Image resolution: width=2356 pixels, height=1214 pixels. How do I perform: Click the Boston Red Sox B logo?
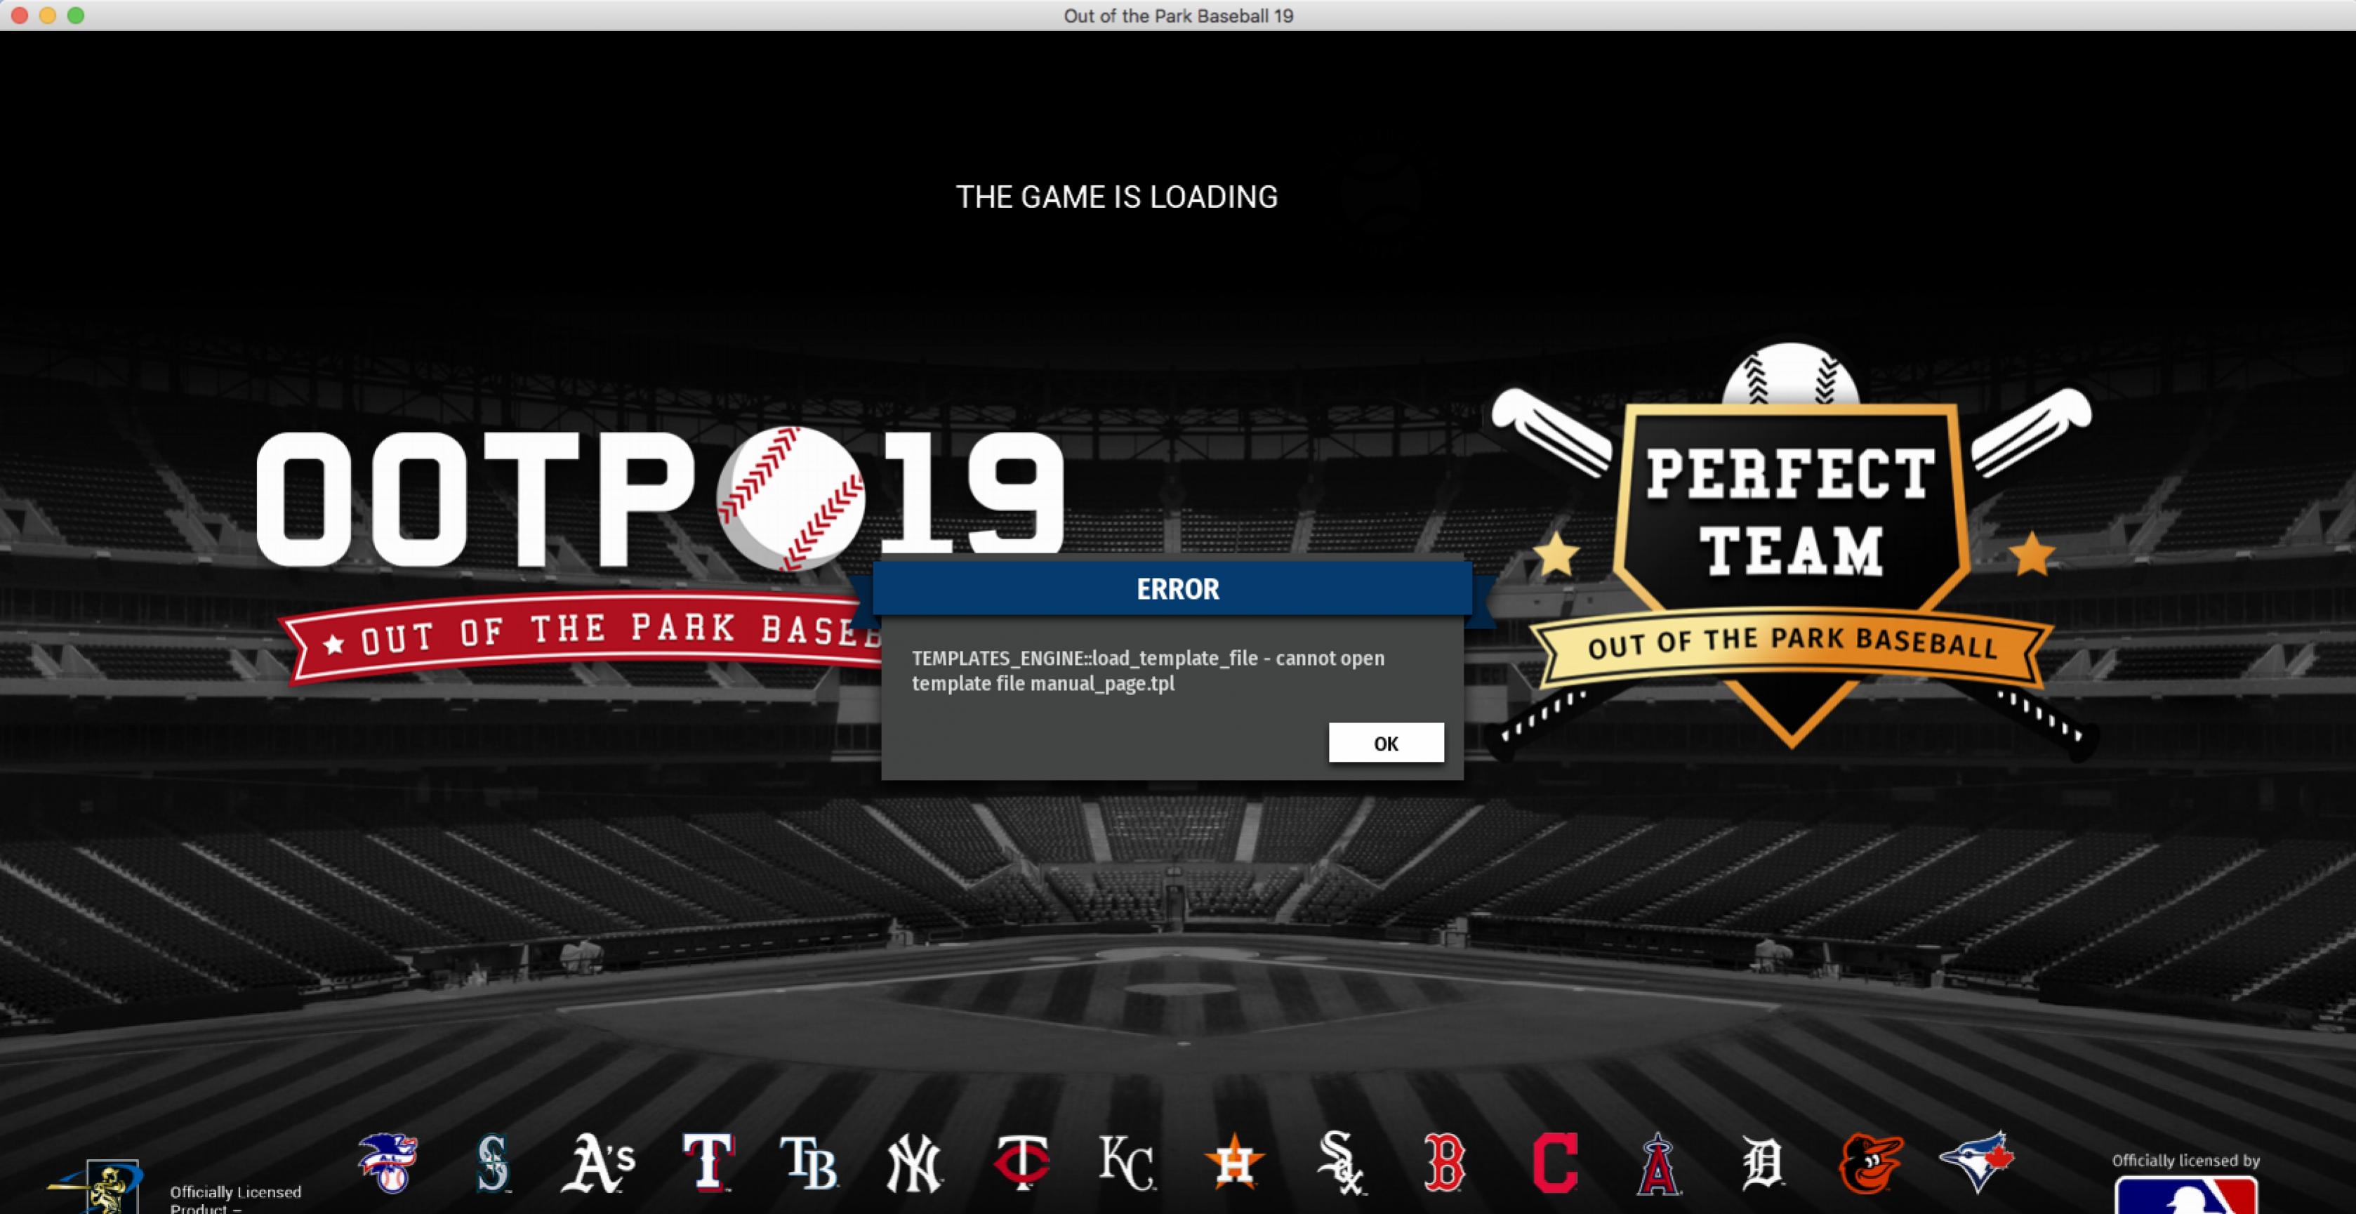1444,1163
